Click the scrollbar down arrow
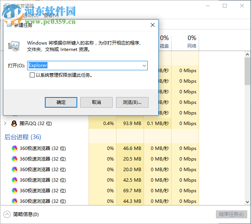This screenshot has width=251, height=224. (x=248, y=202)
